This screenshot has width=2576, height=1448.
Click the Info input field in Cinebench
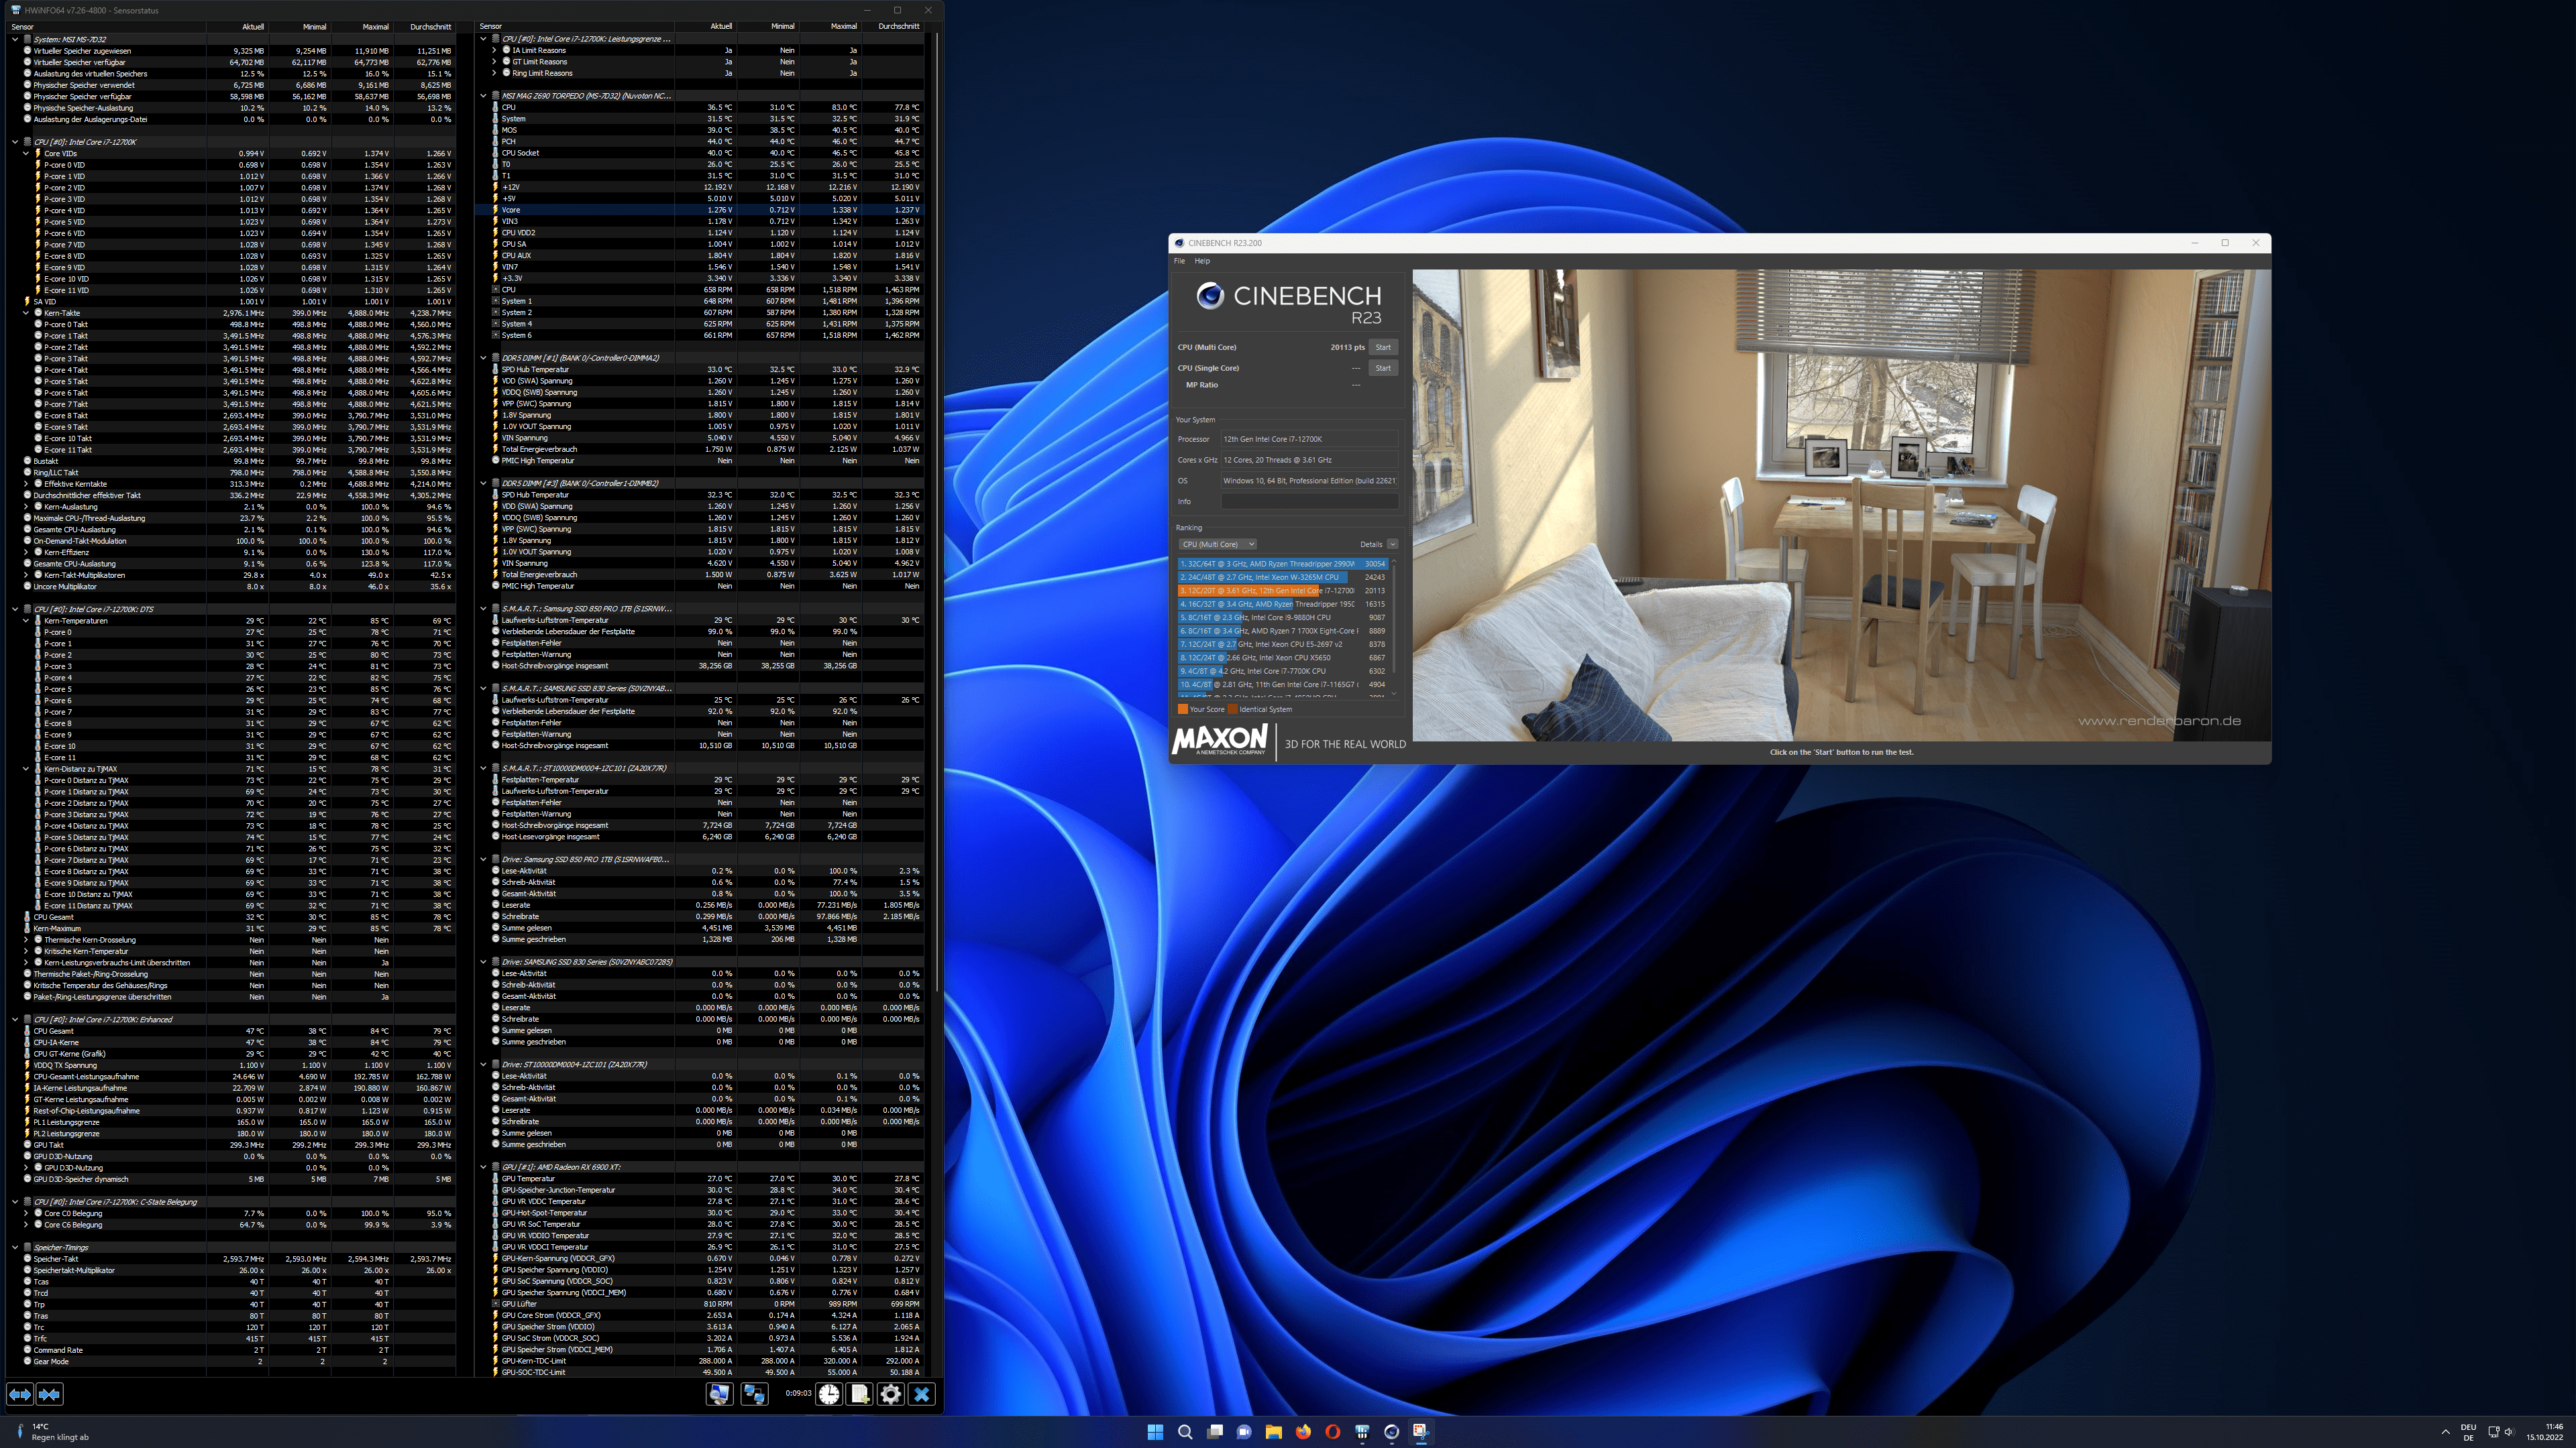(1309, 501)
